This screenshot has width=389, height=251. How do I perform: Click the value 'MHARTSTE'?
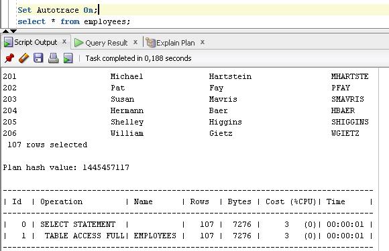(350, 76)
